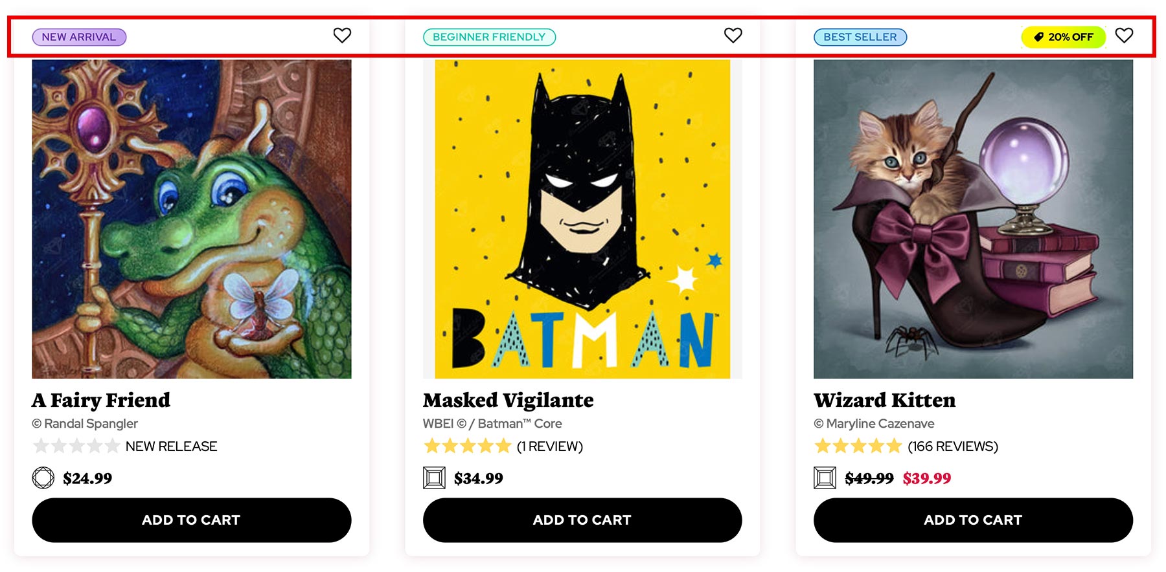
Task: Click square drill icon beside $34.99
Action: click(x=434, y=478)
